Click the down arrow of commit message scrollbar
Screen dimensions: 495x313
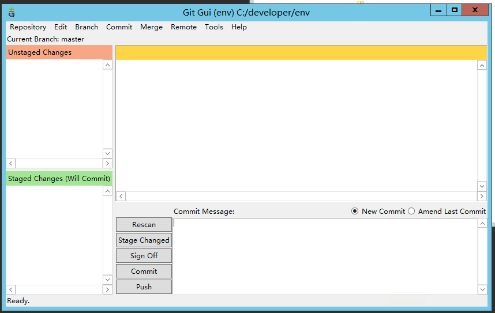482,289
